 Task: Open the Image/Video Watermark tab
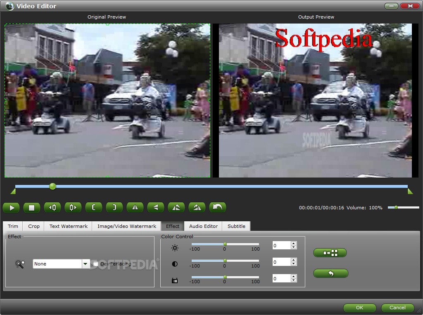pyautogui.click(x=126, y=226)
